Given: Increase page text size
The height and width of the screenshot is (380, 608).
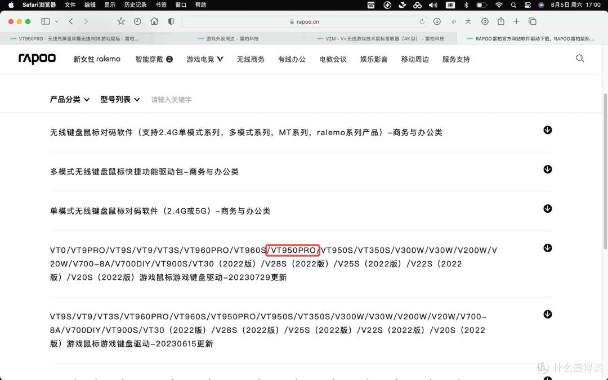Looking at the screenshot, I should (468, 22).
